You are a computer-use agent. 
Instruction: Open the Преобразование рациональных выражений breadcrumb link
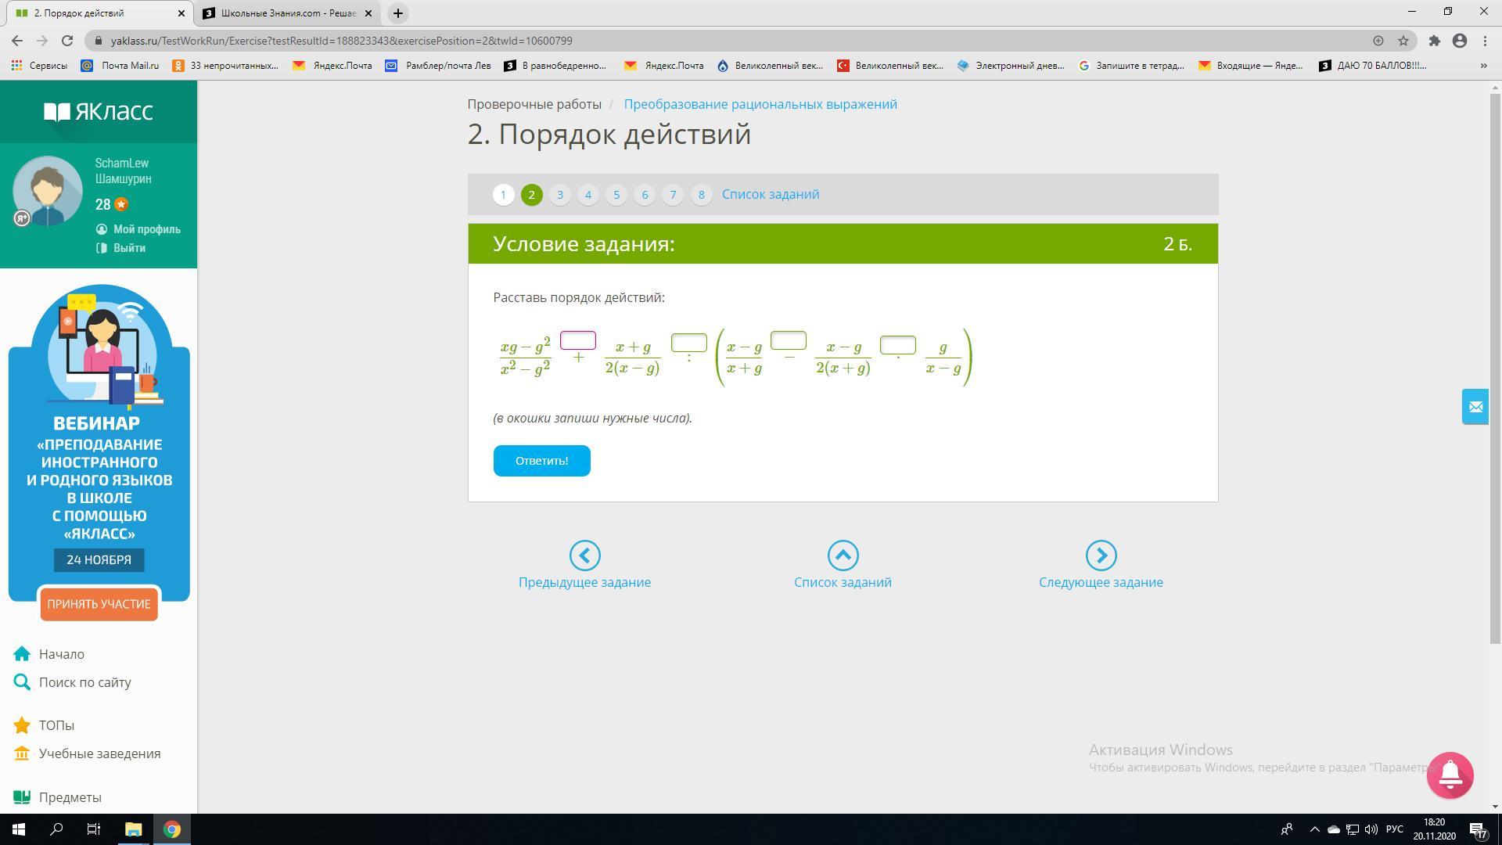pyautogui.click(x=760, y=104)
